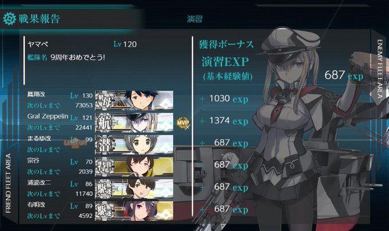Viewport: 389px width, 231px height.
Task: Select Graf Zeppelin portrait banner
Action: 134,123
